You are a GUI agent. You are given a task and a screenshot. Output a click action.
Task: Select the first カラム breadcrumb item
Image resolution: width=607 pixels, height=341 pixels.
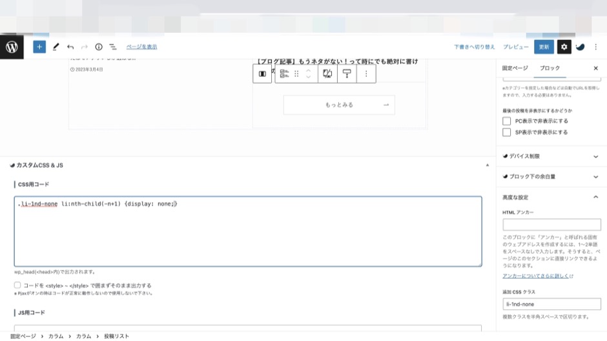(x=56, y=336)
